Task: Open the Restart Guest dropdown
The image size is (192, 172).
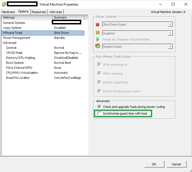Action: point(170,46)
